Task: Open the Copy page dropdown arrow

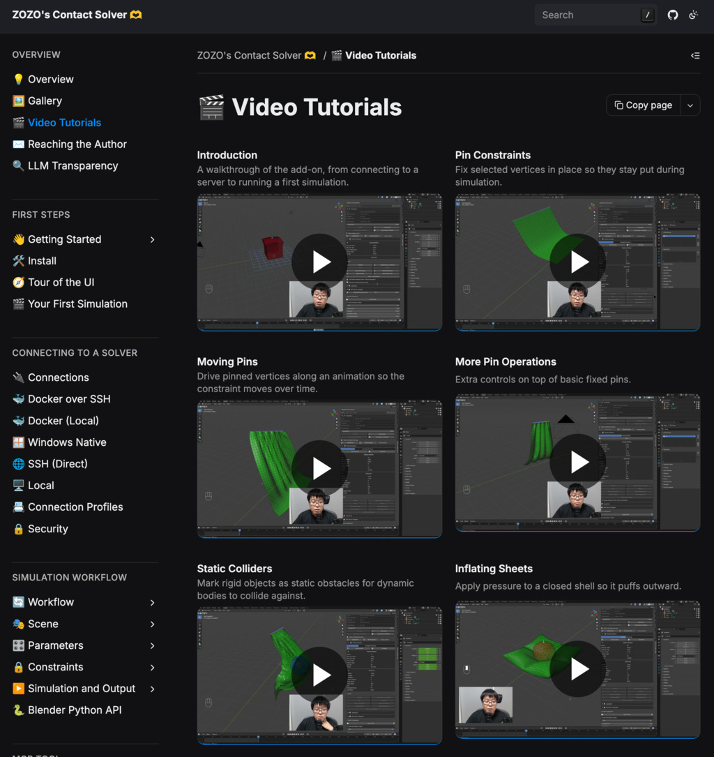Action: click(x=690, y=105)
